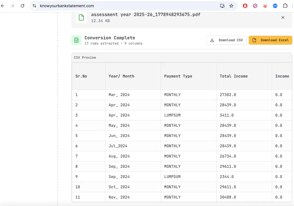Click the Conversion Complete document icon
The width and height of the screenshot is (294, 206).
click(x=76, y=40)
